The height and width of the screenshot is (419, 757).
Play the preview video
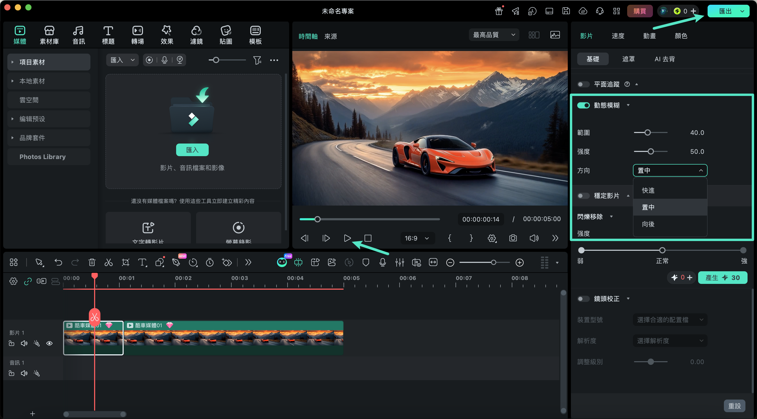tap(347, 238)
